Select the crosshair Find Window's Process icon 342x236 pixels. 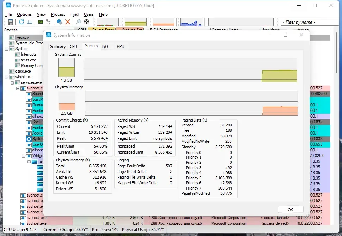pyautogui.click(x=86, y=22)
